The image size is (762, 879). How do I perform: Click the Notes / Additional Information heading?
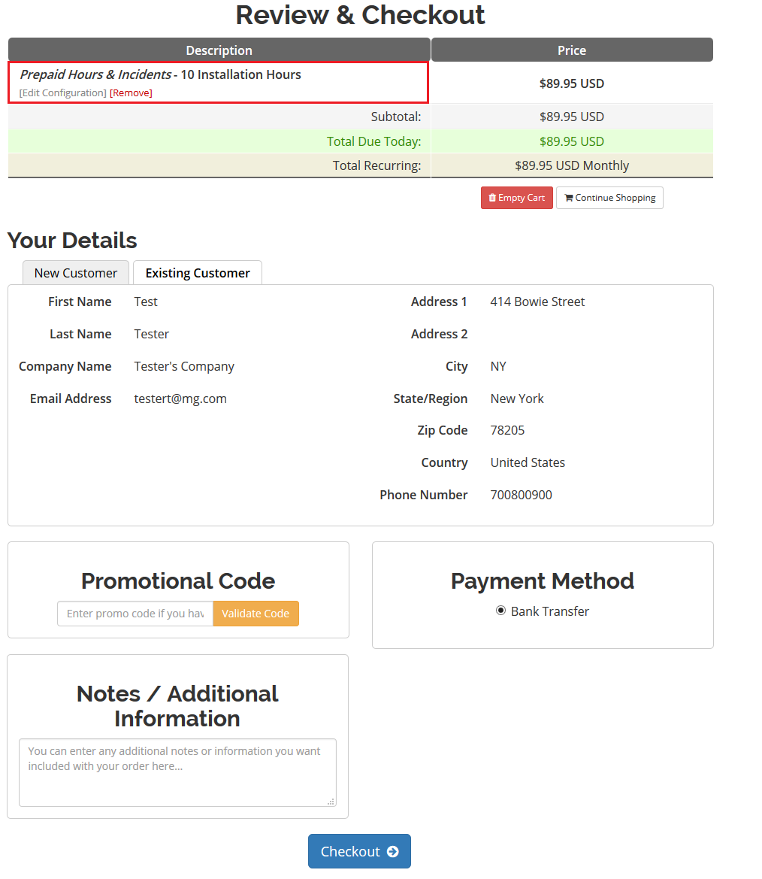click(x=177, y=706)
